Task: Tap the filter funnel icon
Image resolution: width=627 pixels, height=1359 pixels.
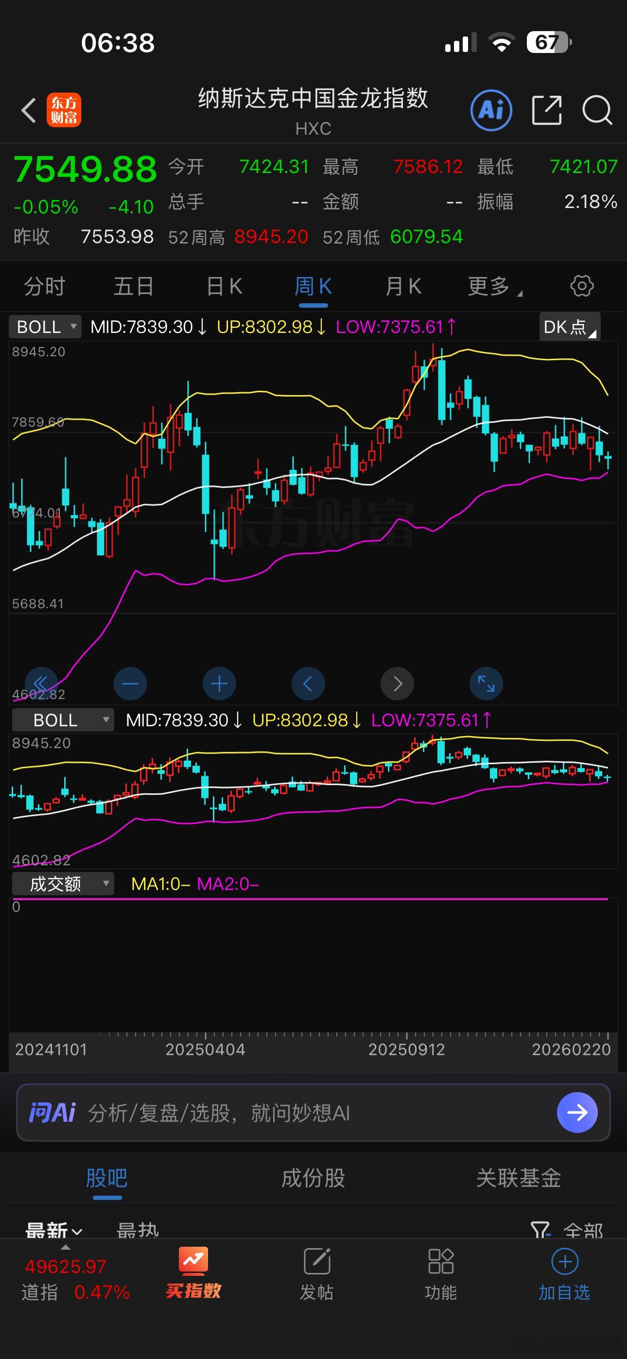Action: [540, 1230]
